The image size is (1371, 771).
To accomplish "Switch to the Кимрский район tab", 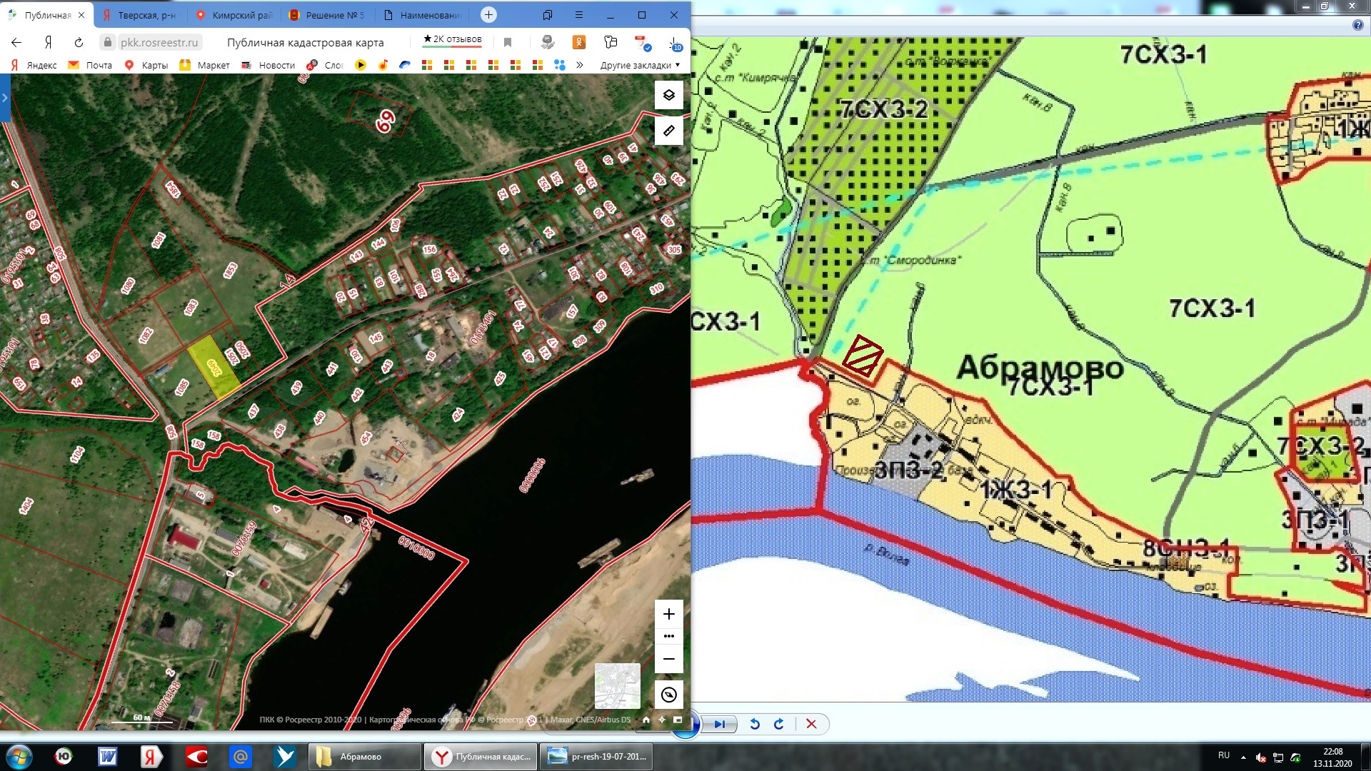I will (x=233, y=15).
